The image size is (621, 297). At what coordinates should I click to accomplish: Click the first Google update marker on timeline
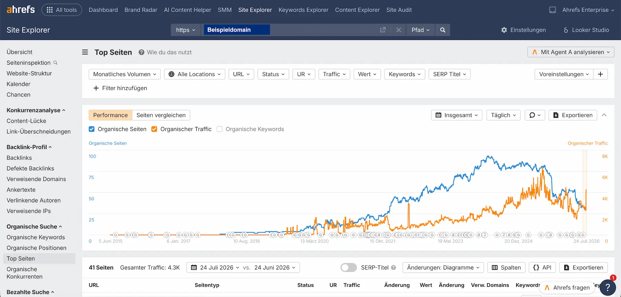coord(116,235)
